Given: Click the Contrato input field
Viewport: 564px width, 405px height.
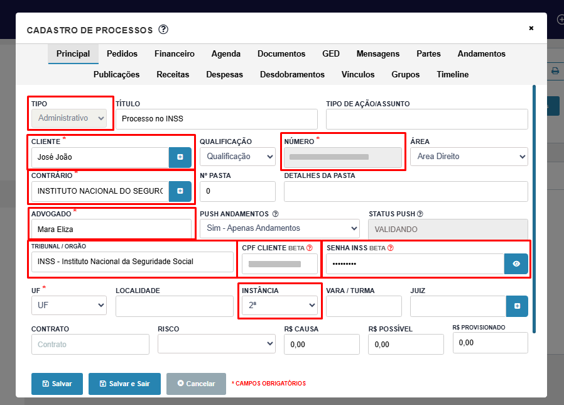Looking at the screenshot, I should pyautogui.click(x=90, y=345).
